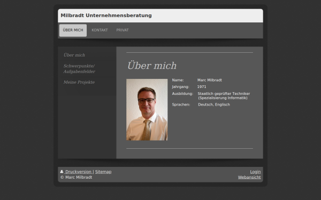The image size is (321, 200).
Task: Click the 'Jahrgang:' label
Action: tap(180, 87)
